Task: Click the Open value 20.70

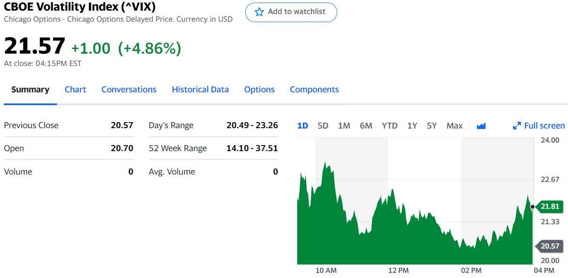Action: coord(122,148)
